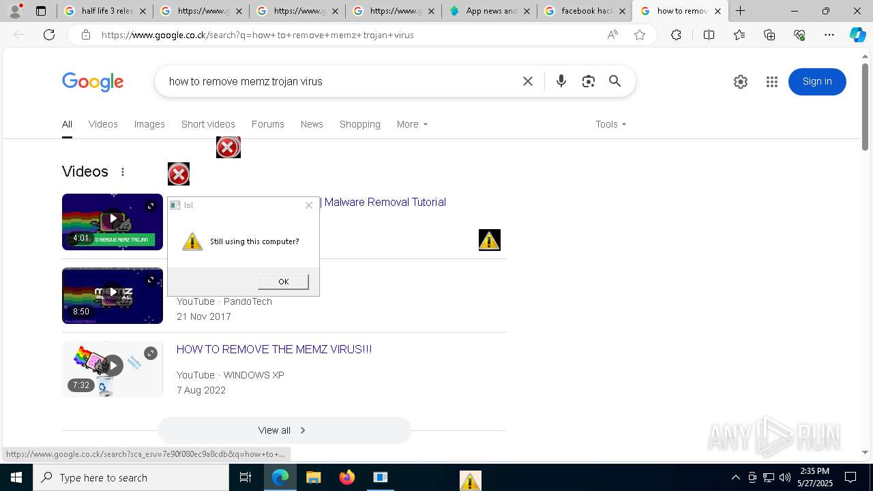Switch to 'half life 3 release' tab
This screenshot has width=873, height=491.
point(106,11)
